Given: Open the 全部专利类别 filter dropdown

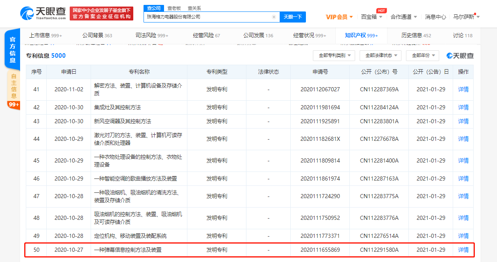Looking at the screenshot, I should pos(334,56).
